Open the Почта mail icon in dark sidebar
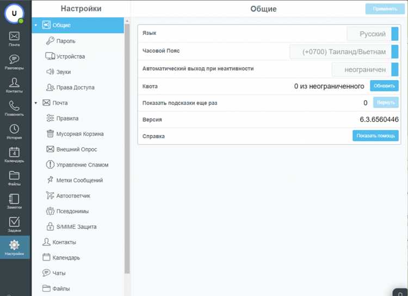408x296 pixels. click(14, 36)
